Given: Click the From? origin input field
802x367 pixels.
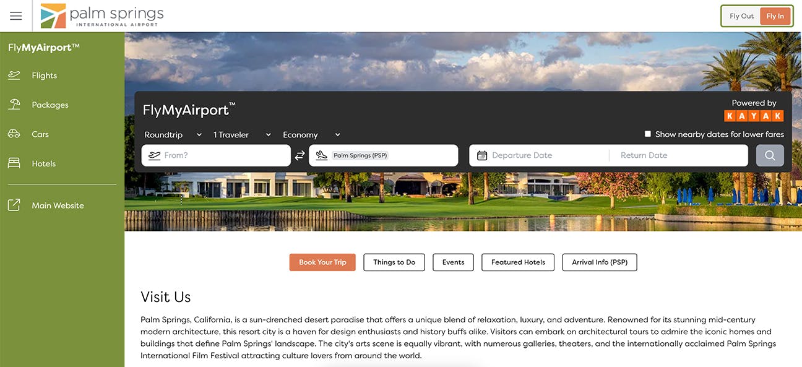Looking at the screenshot, I should (216, 155).
